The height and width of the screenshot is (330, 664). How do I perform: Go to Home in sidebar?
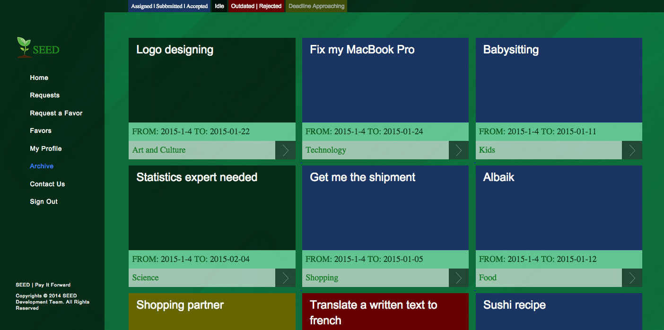pos(39,78)
